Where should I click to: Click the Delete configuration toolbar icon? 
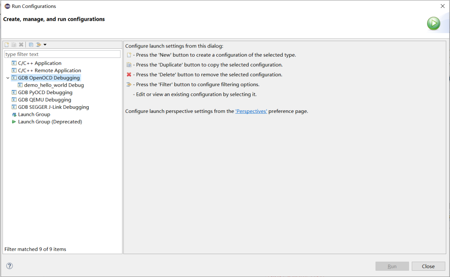(x=21, y=45)
